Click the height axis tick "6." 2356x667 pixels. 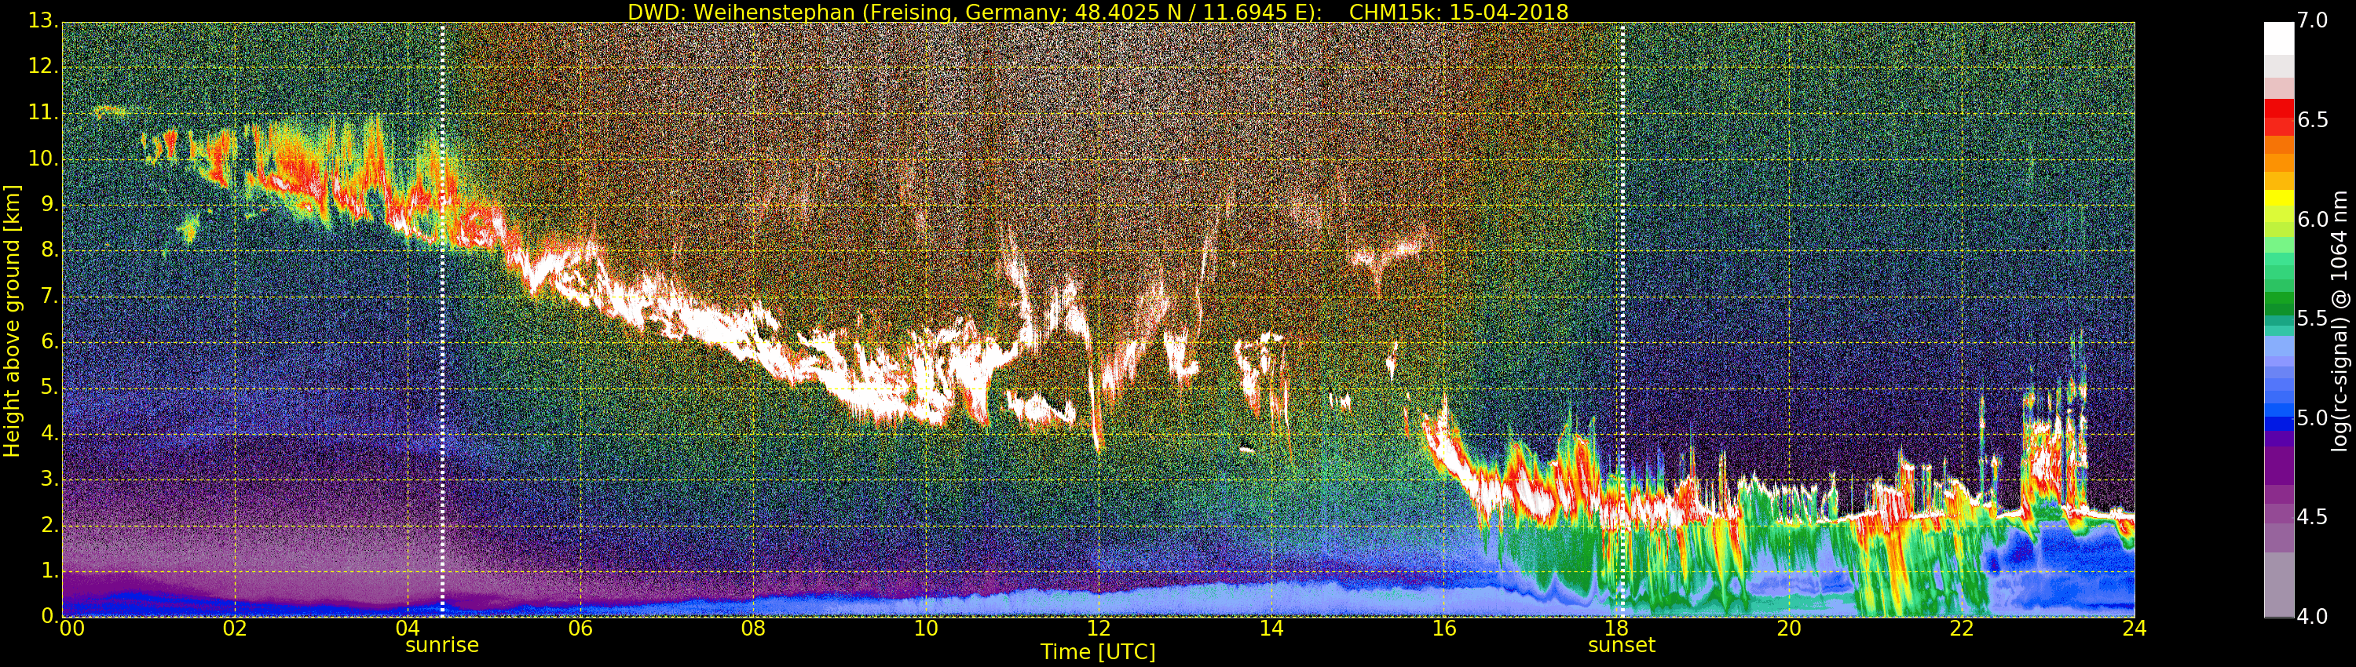[49, 341]
